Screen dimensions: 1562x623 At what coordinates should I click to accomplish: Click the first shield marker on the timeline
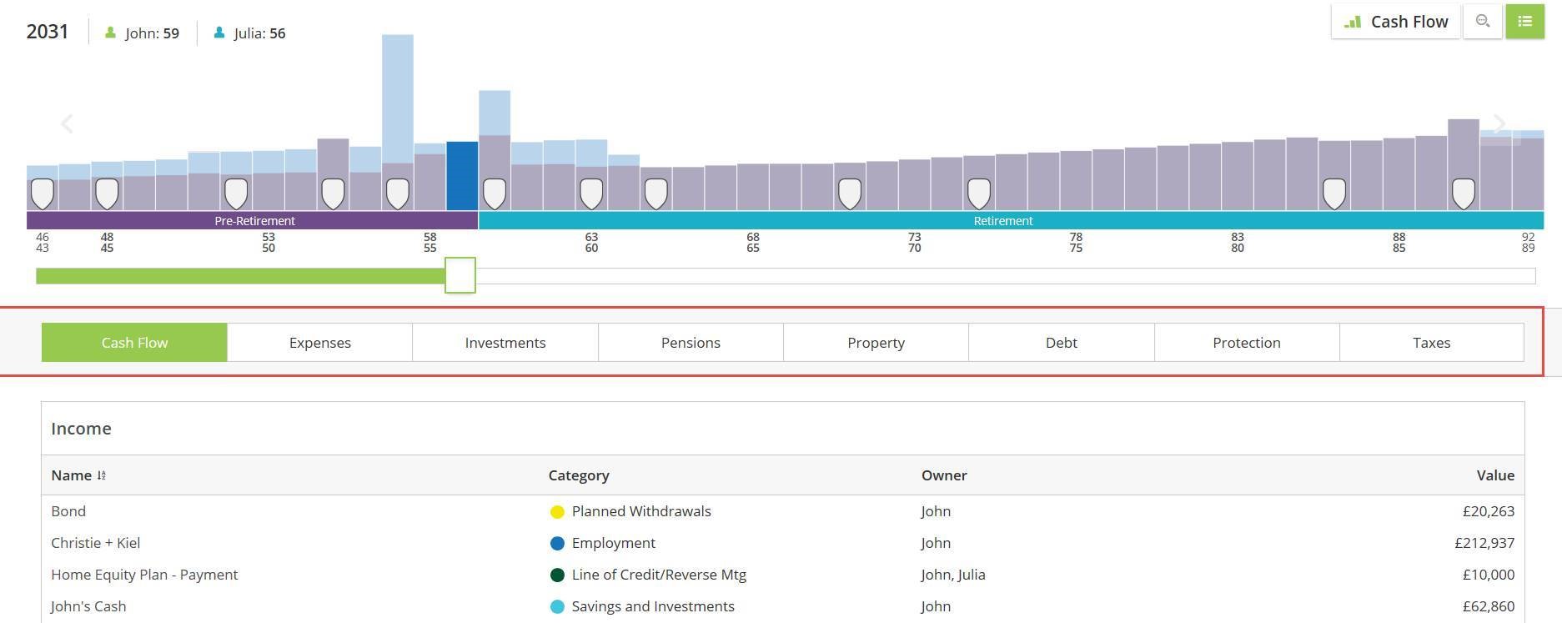tap(43, 193)
